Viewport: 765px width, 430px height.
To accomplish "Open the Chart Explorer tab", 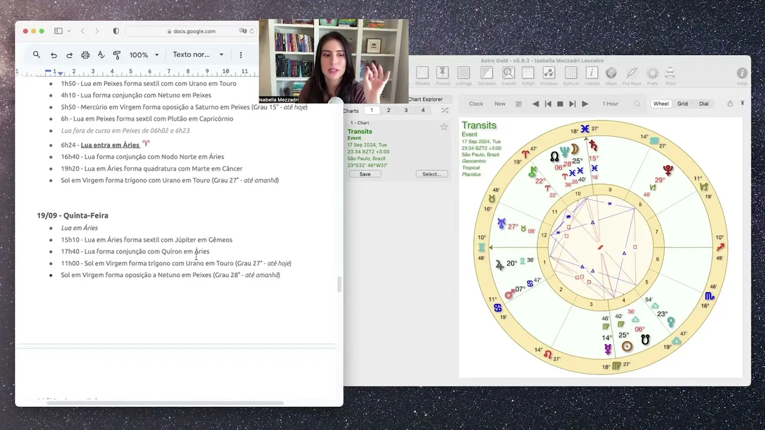I will [x=425, y=99].
